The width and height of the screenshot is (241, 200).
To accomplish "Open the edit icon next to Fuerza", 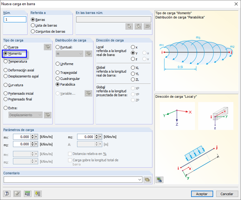I will pyautogui.click(x=48, y=47).
